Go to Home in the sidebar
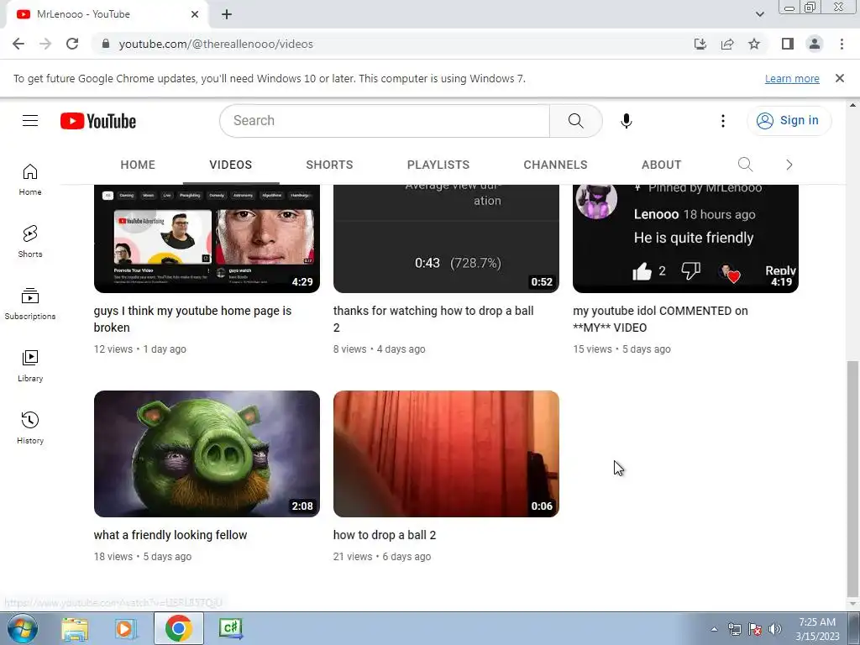Viewport: 860px width, 645px height. (30, 180)
